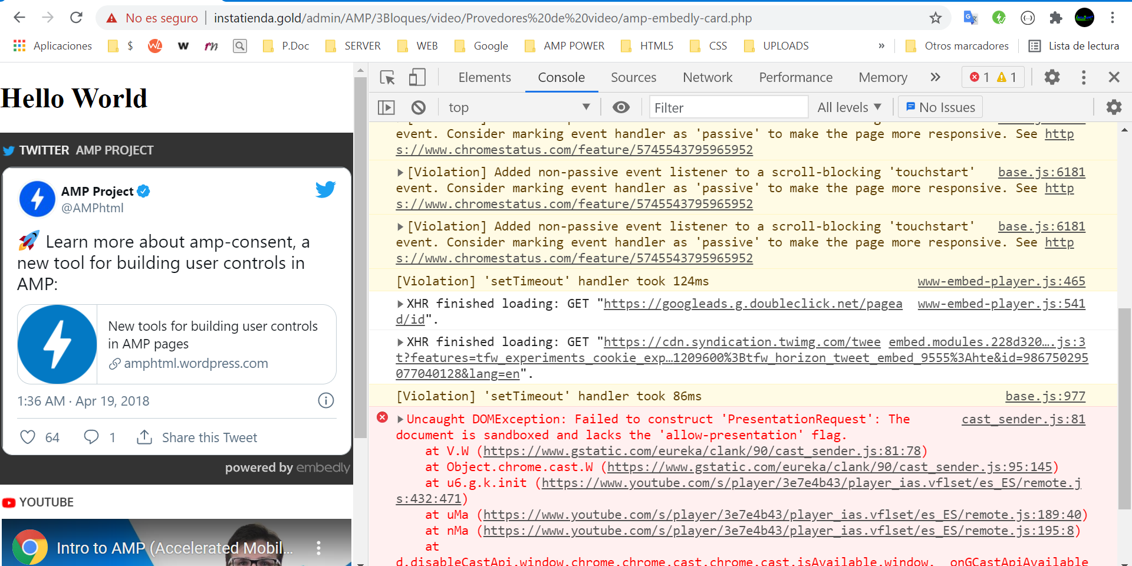Open the Otros marcadores bookmark folder
This screenshot has width=1132, height=566.
(x=957, y=46)
